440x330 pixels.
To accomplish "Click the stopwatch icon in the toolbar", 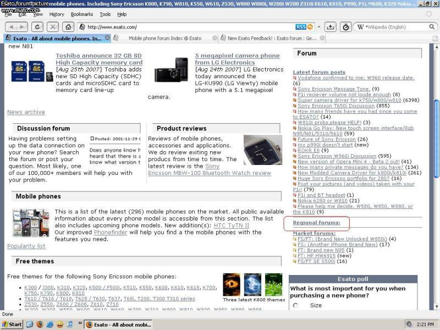I will click(x=346, y=27).
